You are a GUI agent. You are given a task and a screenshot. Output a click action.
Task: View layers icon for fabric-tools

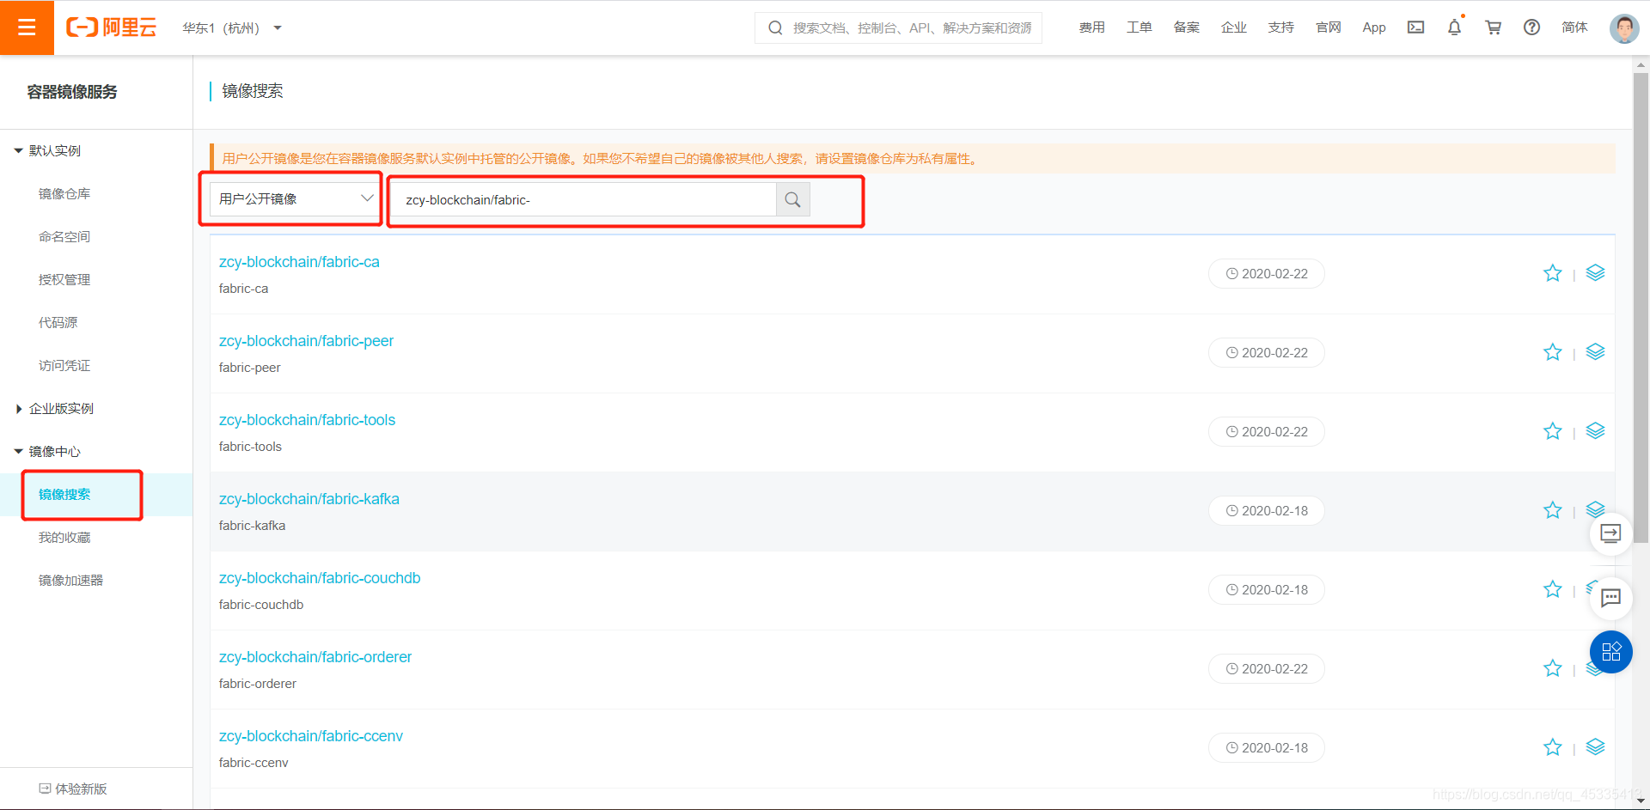point(1595,431)
